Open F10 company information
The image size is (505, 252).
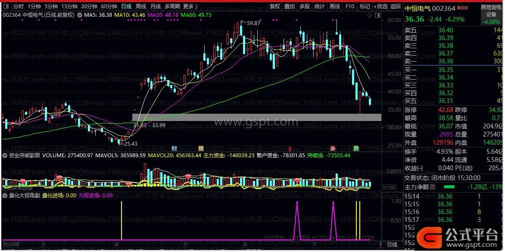[x=349, y=6]
